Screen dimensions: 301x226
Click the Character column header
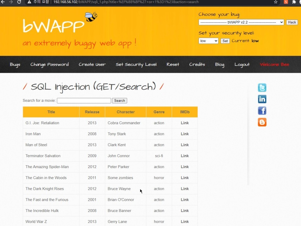pos(126,112)
